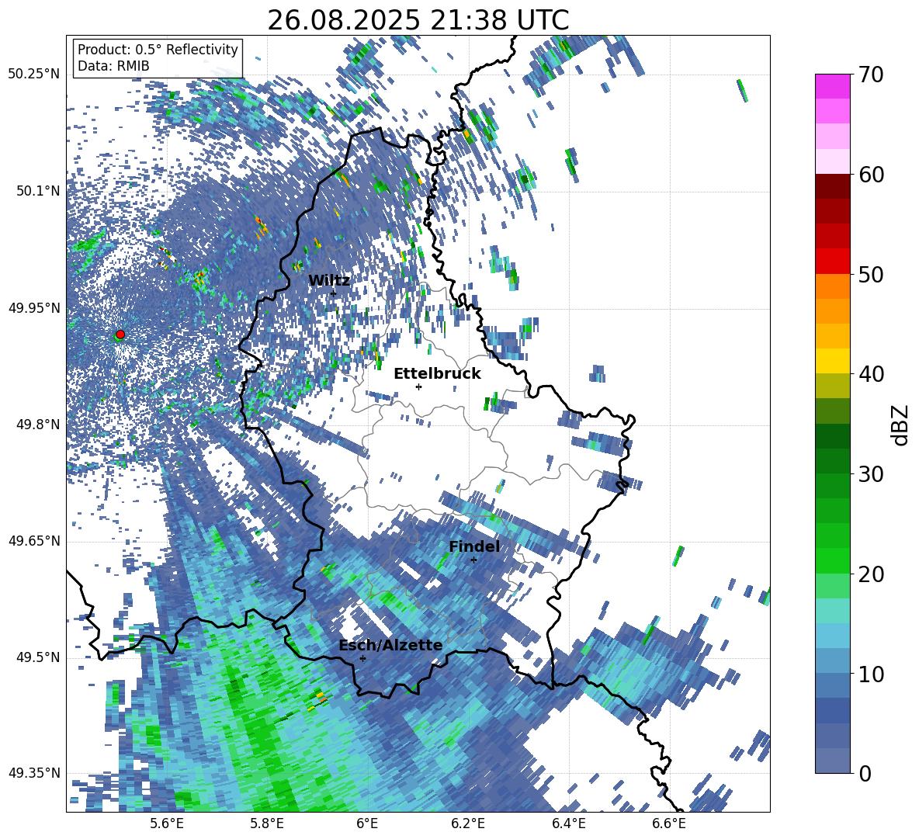This screenshot has width=919, height=839.
Task: Click the Findel city marker cross
Action: (473, 560)
